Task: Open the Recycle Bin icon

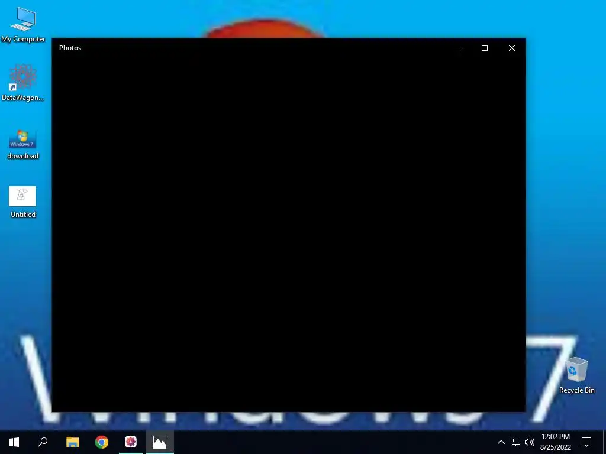Action: [576, 375]
